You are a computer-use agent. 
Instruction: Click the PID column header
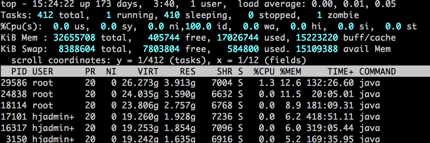click(x=19, y=71)
